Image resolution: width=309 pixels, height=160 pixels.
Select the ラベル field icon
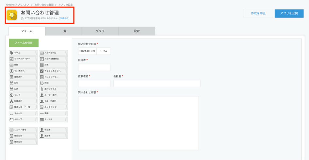click(x=11, y=53)
